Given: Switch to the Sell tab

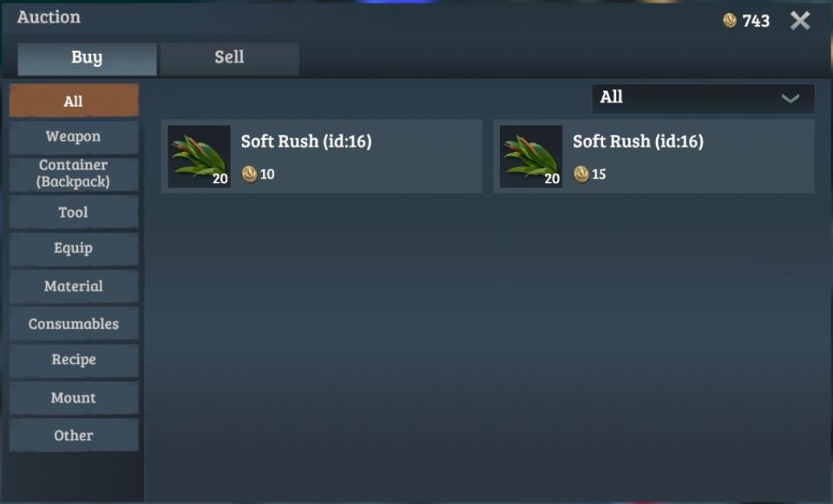Looking at the screenshot, I should click(229, 58).
